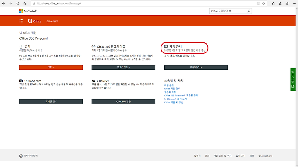This screenshot has height=167, width=298.
Task: Click the 자세한 정보 button under Outlook.com
Action: (51, 101)
